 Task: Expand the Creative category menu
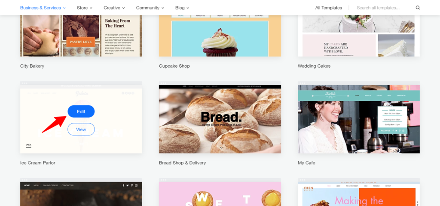(114, 8)
